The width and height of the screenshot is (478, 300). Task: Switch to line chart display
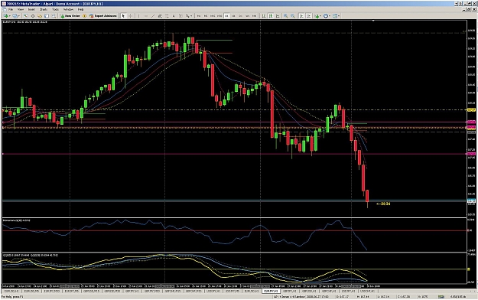pyautogui.click(x=278, y=16)
